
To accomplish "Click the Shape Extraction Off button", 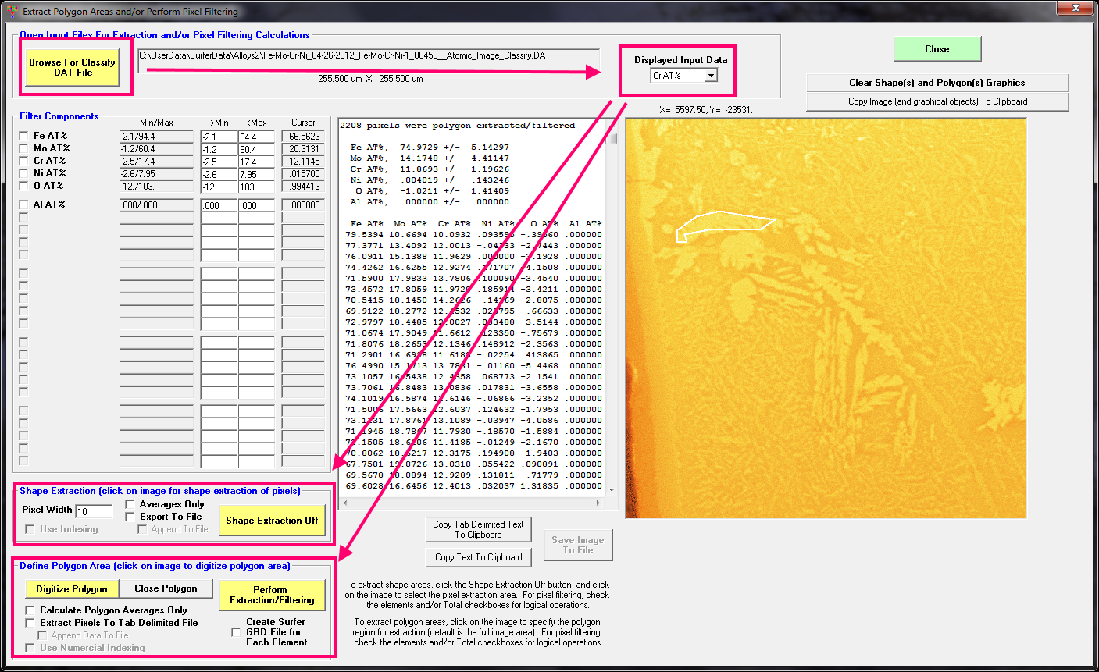I will click(x=272, y=521).
